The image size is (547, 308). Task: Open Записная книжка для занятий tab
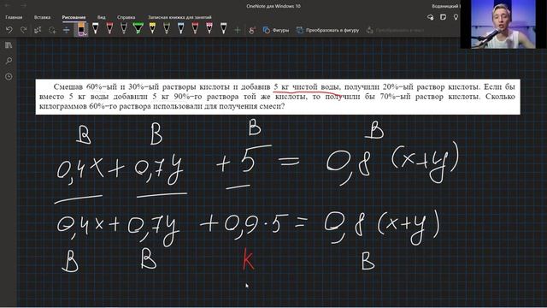click(179, 17)
